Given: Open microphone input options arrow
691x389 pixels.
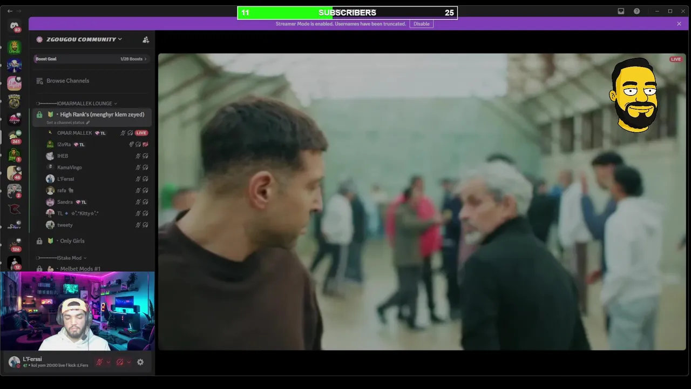Looking at the screenshot, I should point(108,362).
